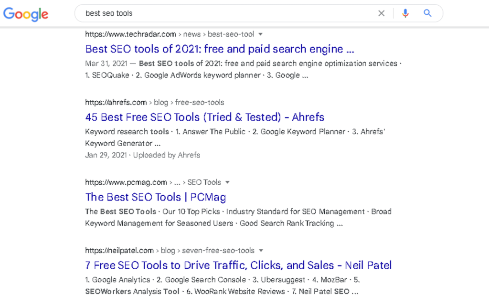This screenshot has height=296, width=489.
Task: Start voice search with the microphone icon
Action: coord(405,13)
